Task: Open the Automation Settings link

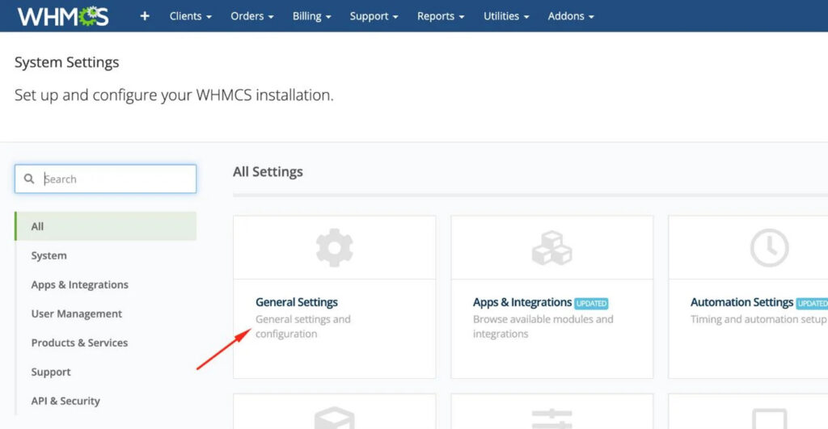Action: (741, 302)
